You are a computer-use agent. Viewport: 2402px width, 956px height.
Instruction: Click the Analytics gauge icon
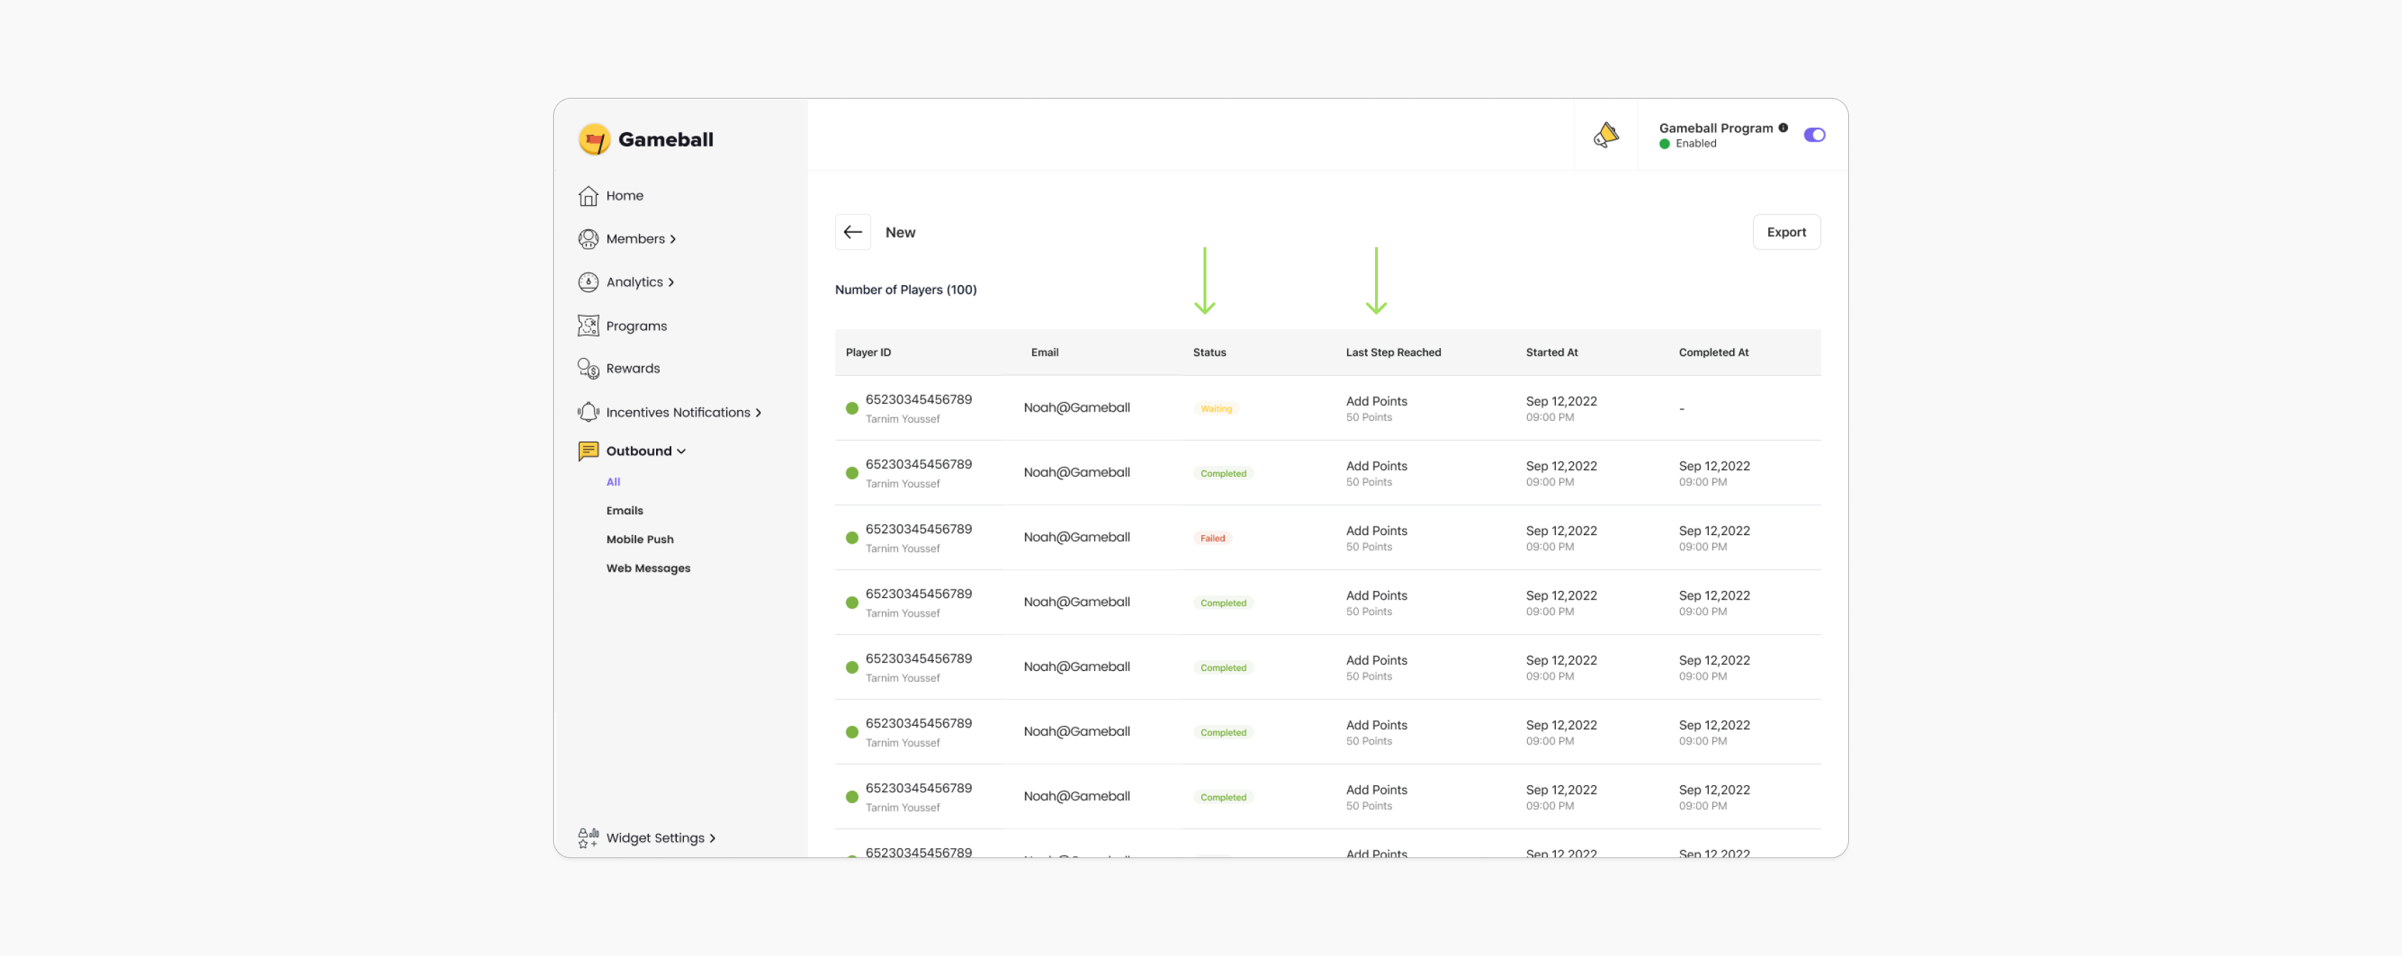587,282
